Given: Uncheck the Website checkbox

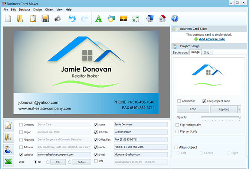Looking at the screenshot, I should point(21,154).
